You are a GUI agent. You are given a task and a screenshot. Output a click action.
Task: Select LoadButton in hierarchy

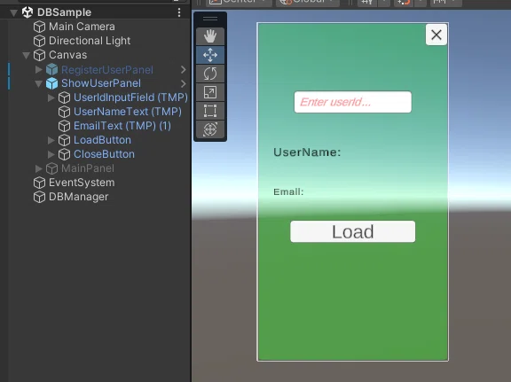pyautogui.click(x=102, y=140)
